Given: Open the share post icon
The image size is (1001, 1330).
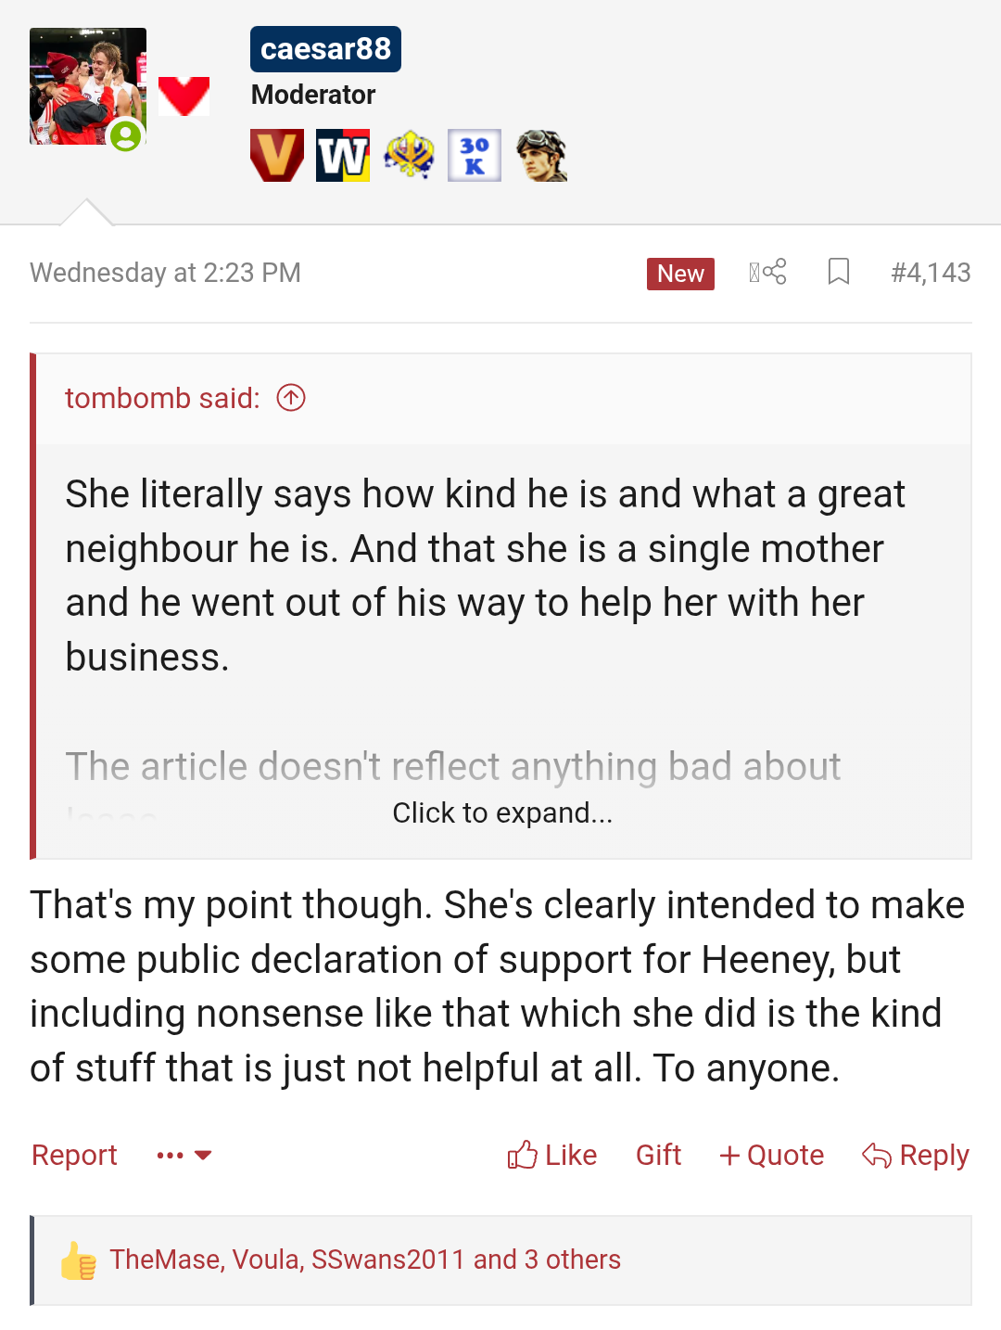Looking at the screenshot, I should (x=768, y=272).
